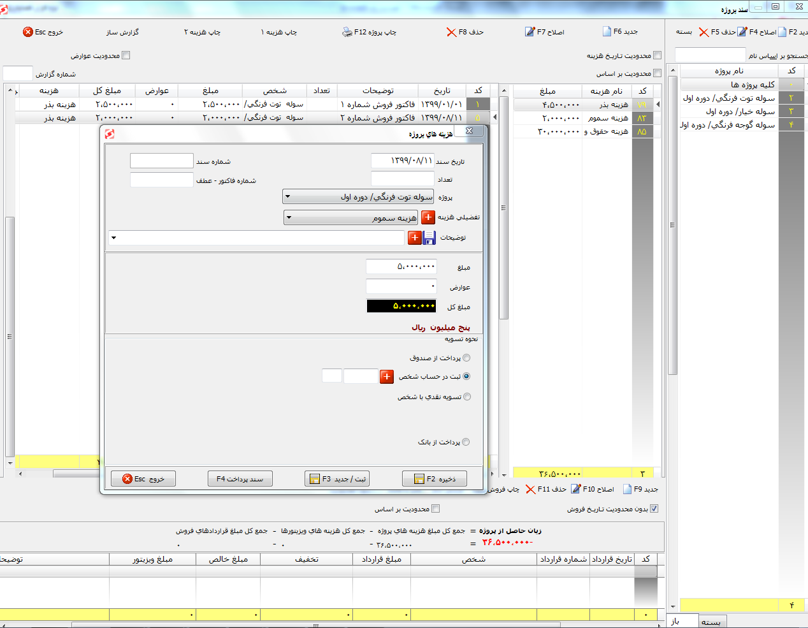Select the پرداخت از صندوق radio option
Viewport: 808px width, 628px height.
pos(466,358)
